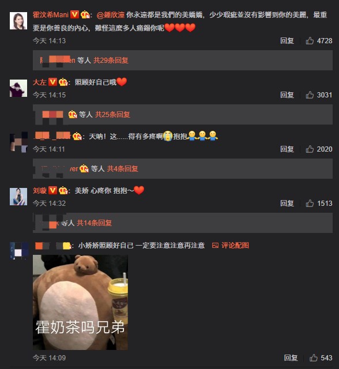Image resolution: width=339 pixels, height=369 pixels.
Task: Like the 大左 comment with 3031 likes
Action: (310, 95)
